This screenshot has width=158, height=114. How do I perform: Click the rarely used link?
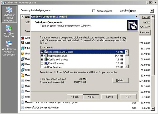(x=146, y=22)
